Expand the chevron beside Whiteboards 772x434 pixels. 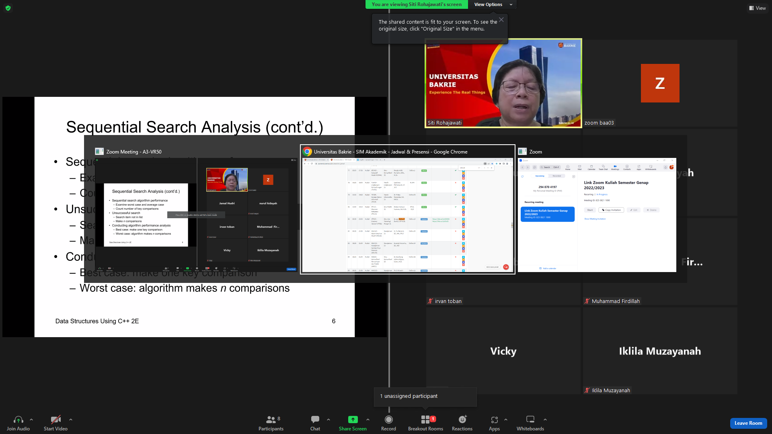coord(545,420)
